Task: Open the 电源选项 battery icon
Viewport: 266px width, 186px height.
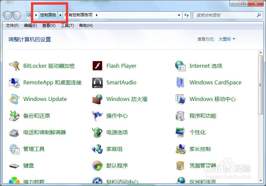Action: [x=97, y=132]
